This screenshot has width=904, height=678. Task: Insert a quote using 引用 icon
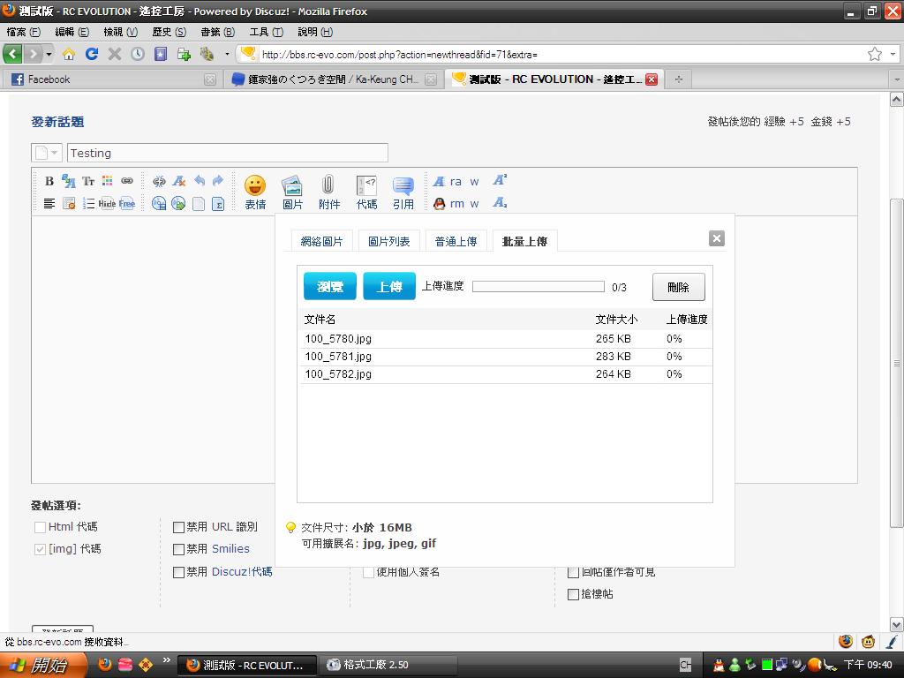(x=403, y=192)
